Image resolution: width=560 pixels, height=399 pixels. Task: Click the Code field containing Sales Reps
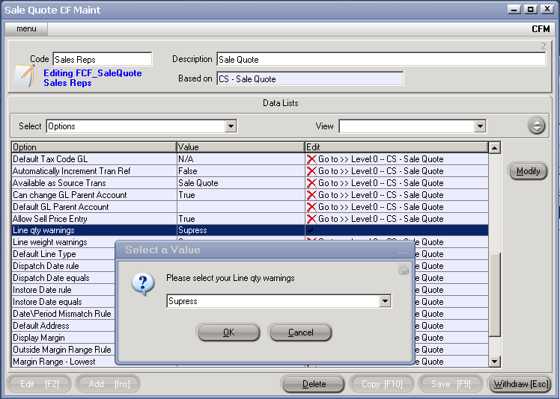pyautogui.click(x=102, y=59)
